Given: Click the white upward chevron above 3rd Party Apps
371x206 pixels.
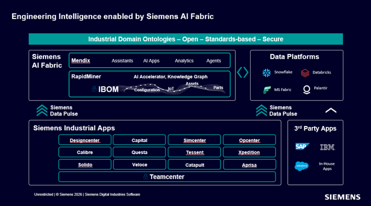Looking at the screenshot, I should coord(331,111).
